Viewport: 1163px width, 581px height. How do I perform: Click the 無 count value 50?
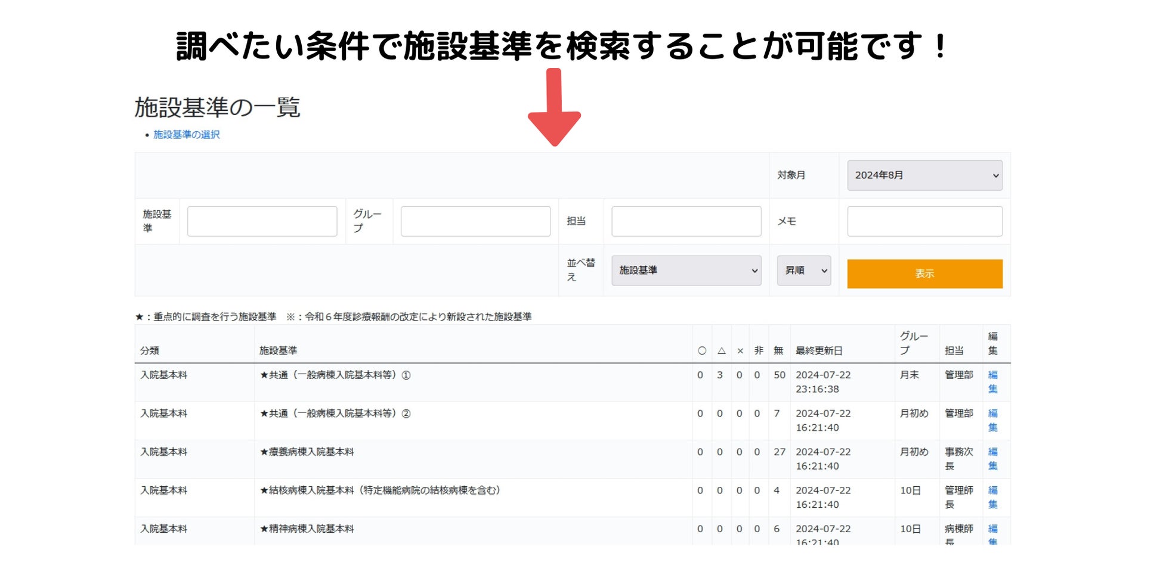(780, 375)
